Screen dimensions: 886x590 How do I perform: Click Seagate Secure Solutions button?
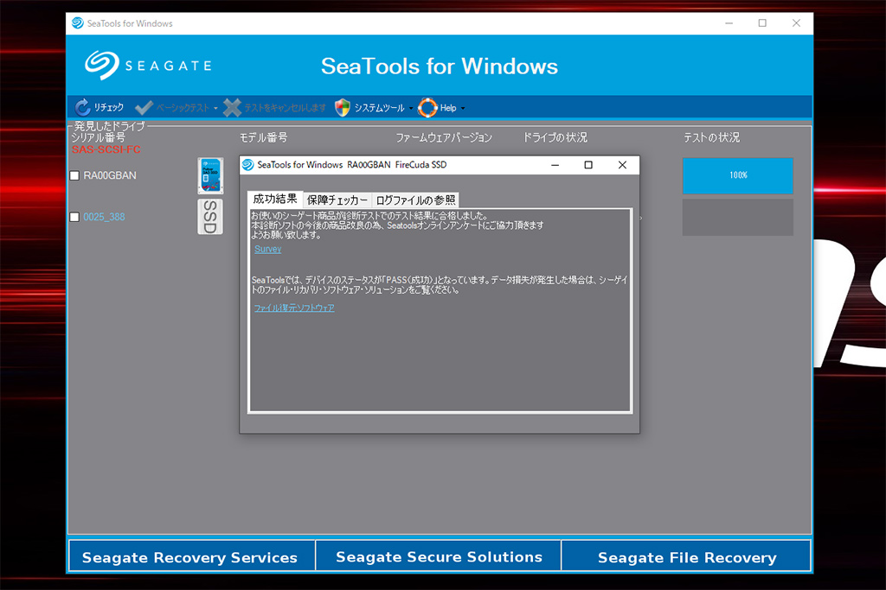pos(439,556)
